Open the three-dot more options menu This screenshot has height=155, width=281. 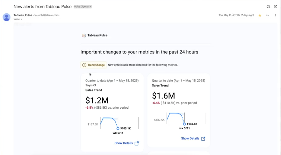(x=275, y=15)
